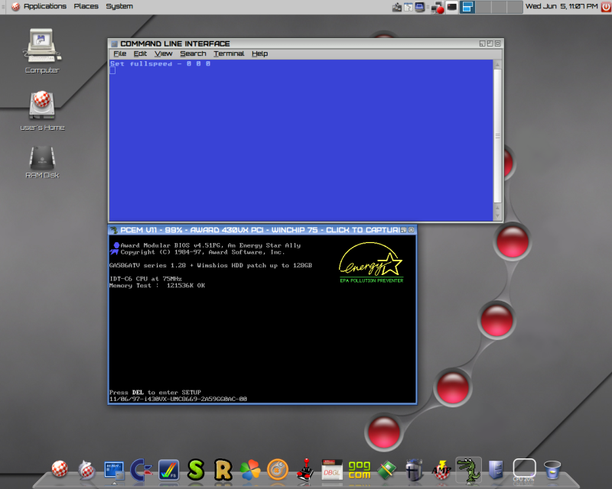
Task: Switch to the fourth workspace in switcher
Action: point(514,7)
